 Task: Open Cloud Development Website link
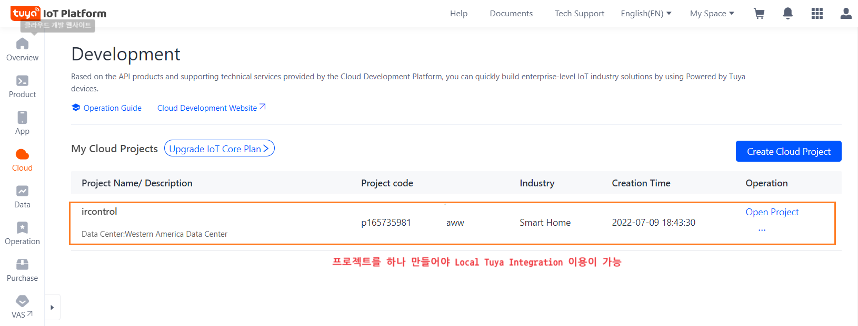[x=211, y=108]
